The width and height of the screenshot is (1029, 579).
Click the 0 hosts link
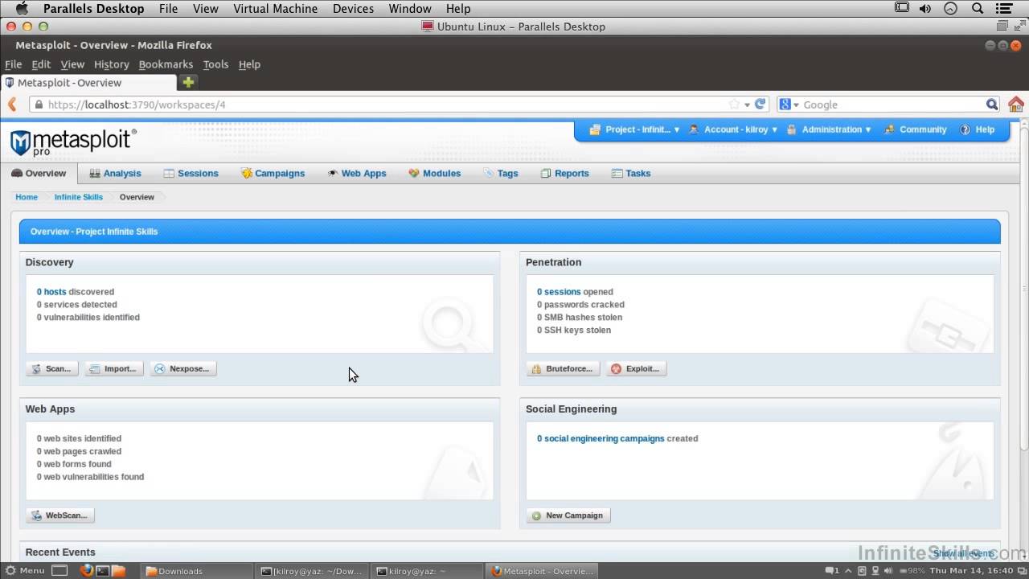[51, 292]
